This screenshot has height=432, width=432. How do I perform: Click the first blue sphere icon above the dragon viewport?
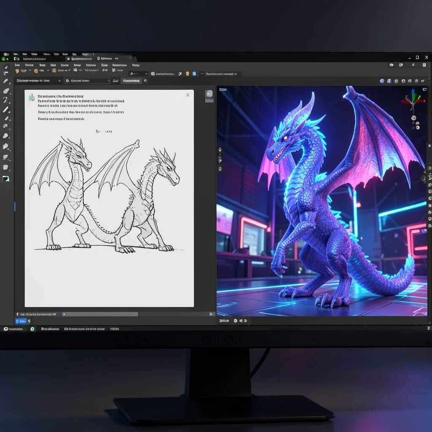click(x=382, y=81)
